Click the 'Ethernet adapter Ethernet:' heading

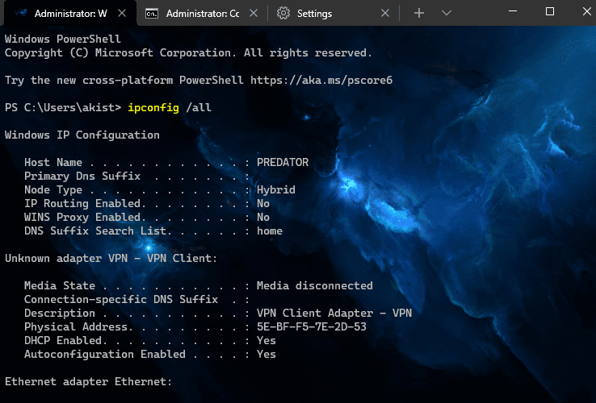[x=89, y=381]
